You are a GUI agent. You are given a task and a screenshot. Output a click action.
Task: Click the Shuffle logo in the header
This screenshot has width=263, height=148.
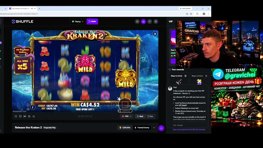point(23,22)
